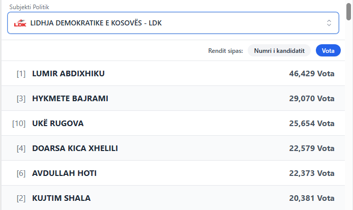353x210 pixels.
Task: Click the 46,429 Vota count
Action: pyautogui.click(x=311, y=74)
